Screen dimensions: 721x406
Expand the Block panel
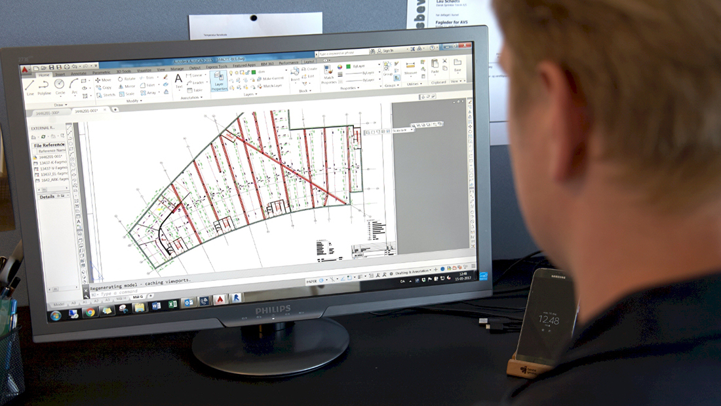coord(305,90)
